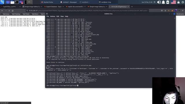
Task: Open the screen recorder panel launcher
Action: click(x=21, y=2)
